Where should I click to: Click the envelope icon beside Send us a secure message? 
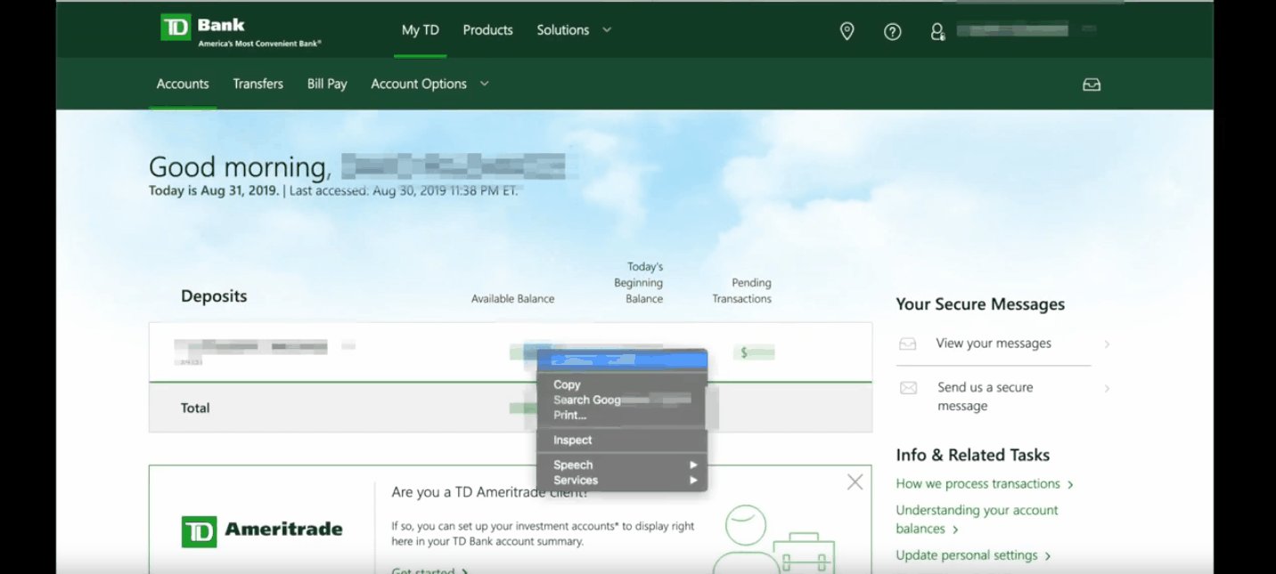[x=908, y=388]
